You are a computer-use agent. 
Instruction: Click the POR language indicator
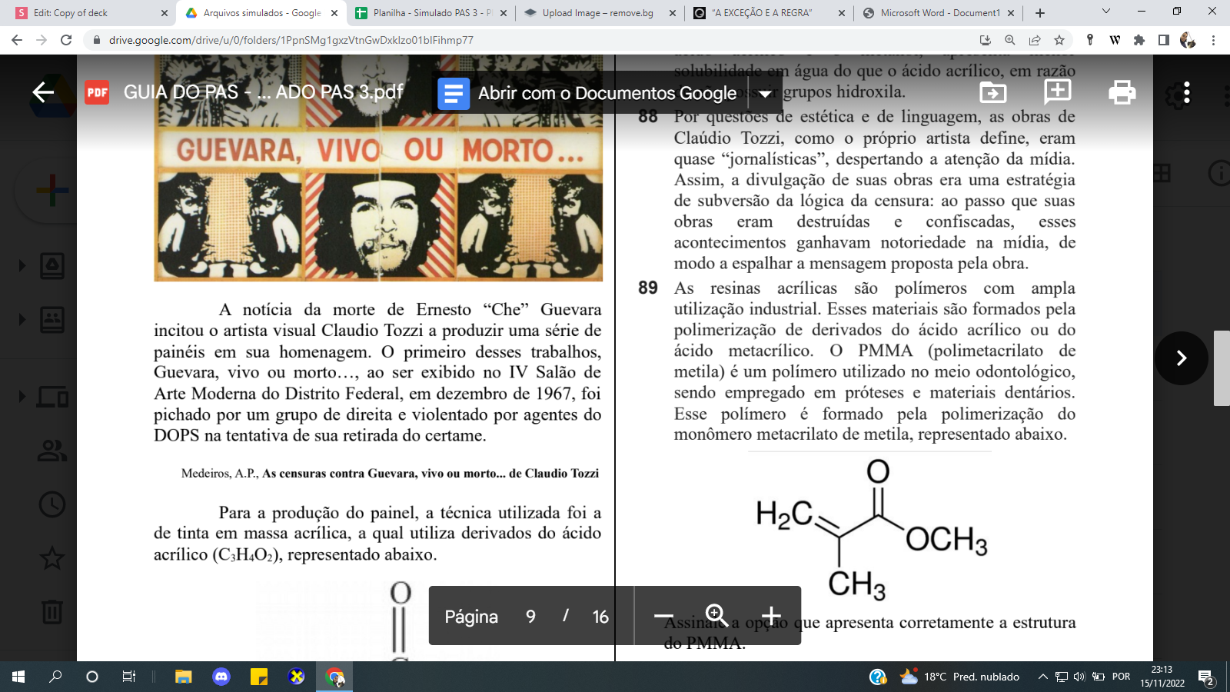click(x=1122, y=677)
